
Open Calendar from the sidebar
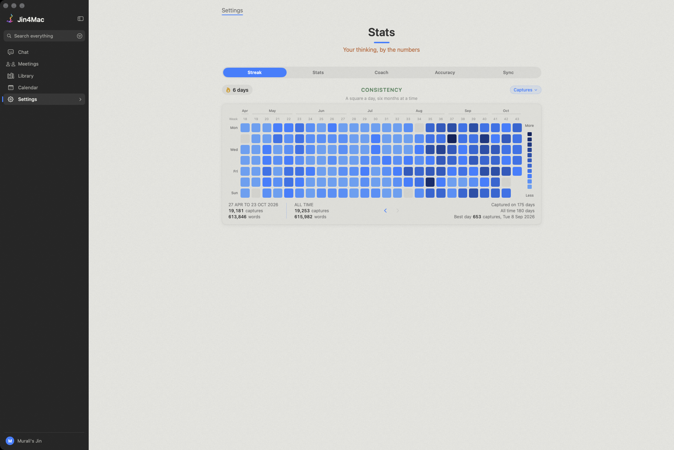click(44, 88)
